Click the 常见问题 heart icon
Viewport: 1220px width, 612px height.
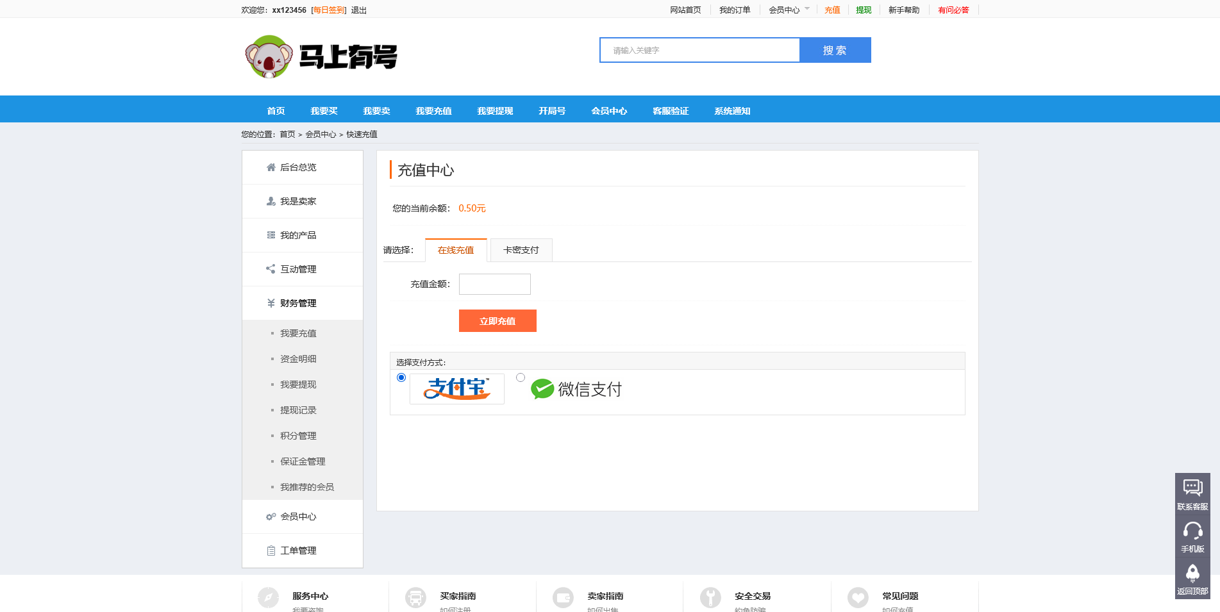tap(858, 597)
